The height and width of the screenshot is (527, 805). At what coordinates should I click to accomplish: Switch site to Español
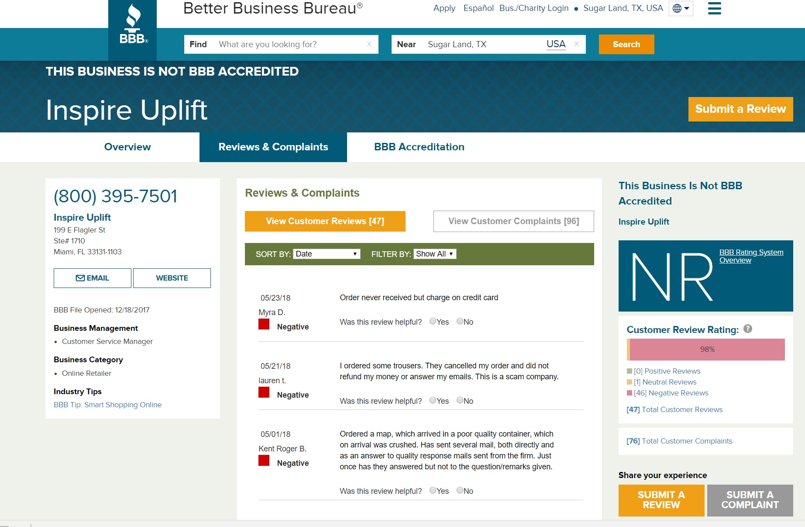478,8
